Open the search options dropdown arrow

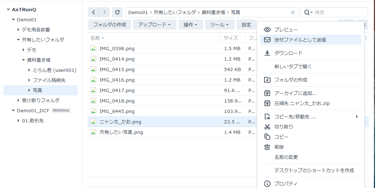click(312, 13)
